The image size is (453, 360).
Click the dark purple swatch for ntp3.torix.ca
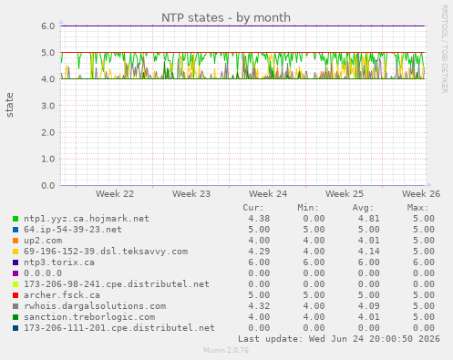(15, 262)
